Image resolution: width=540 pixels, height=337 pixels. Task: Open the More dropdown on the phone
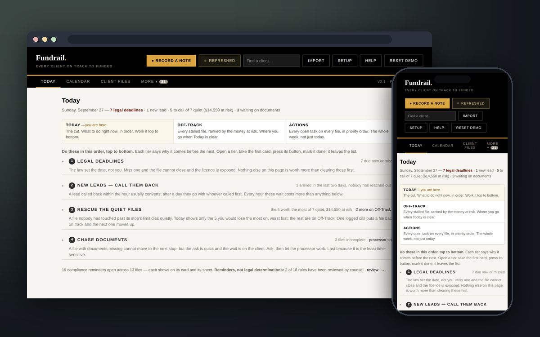[492, 146]
